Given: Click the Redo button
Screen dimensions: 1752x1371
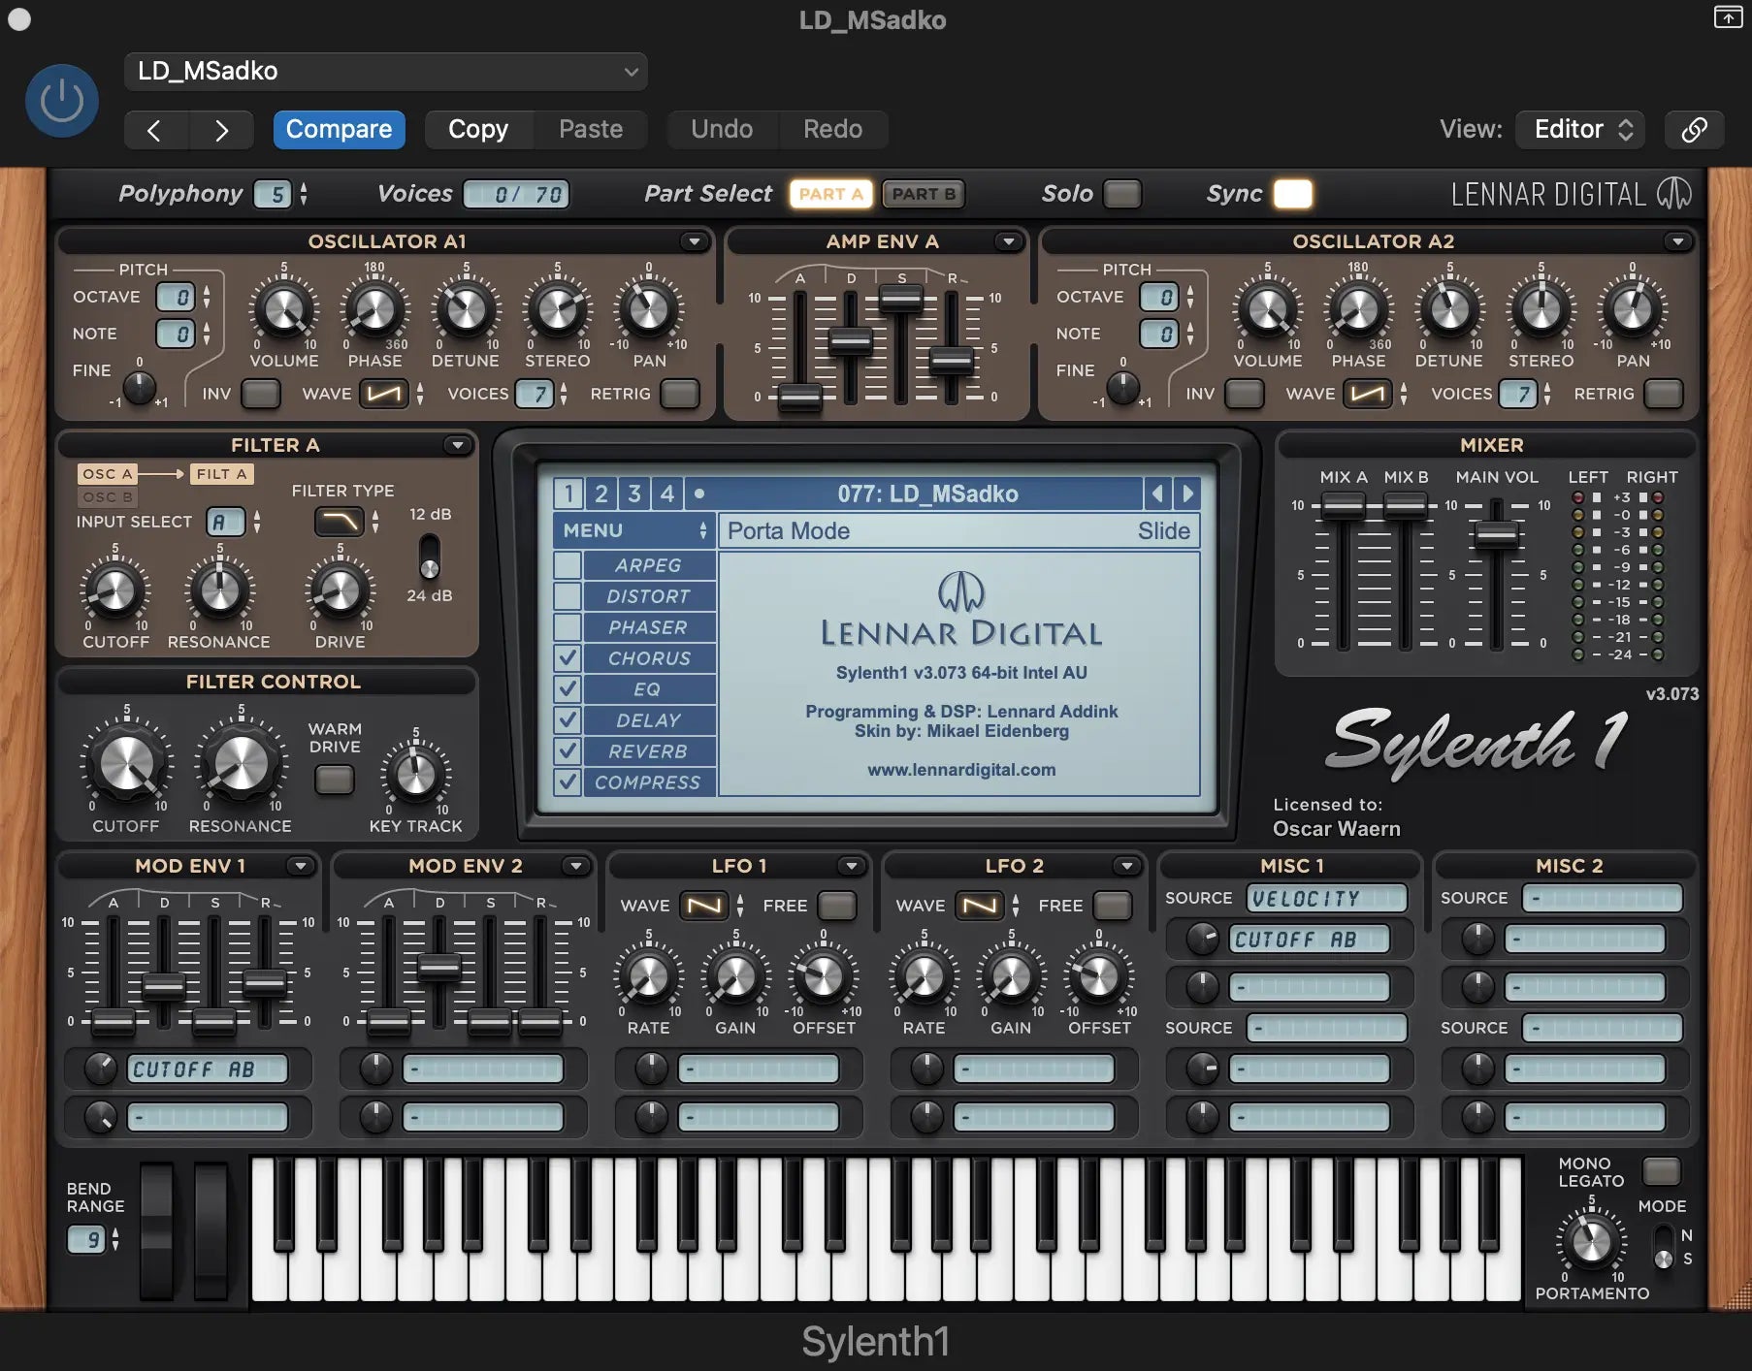Looking at the screenshot, I should [832, 130].
